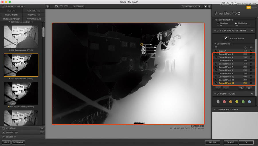The height and width of the screenshot is (146, 258).
Task: Show RECENTLY USED presets
Action: (x=11, y=19)
